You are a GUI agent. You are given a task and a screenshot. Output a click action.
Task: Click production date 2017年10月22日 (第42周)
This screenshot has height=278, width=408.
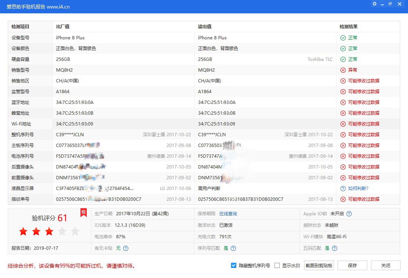[142, 214]
